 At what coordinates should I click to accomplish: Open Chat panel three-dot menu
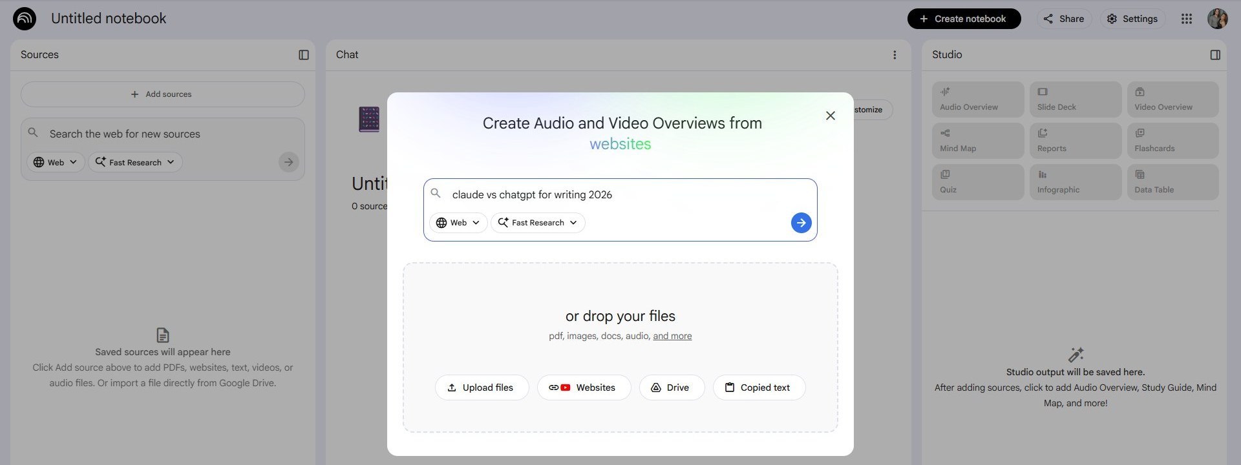(x=895, y=55)
